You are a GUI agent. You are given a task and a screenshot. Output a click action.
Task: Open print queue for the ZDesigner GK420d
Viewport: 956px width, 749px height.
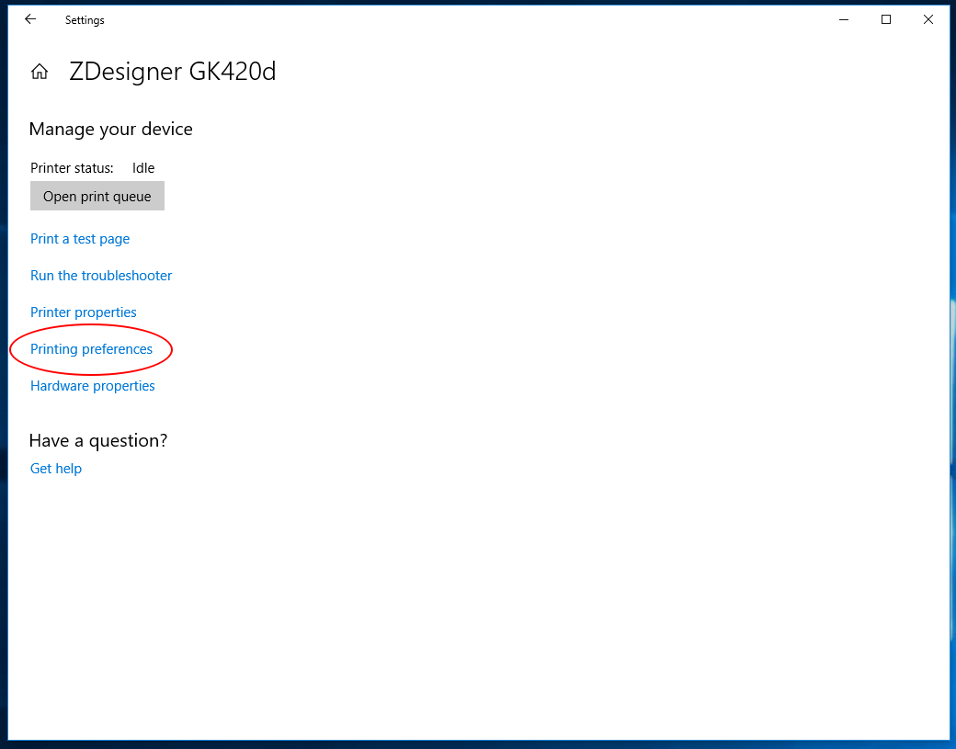(x=97, y=196)
